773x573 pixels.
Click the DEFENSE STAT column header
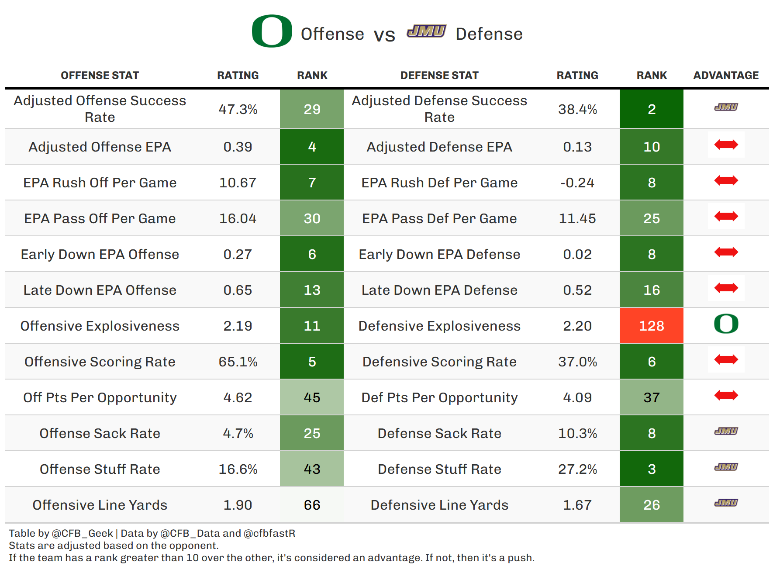pos(439,76)
